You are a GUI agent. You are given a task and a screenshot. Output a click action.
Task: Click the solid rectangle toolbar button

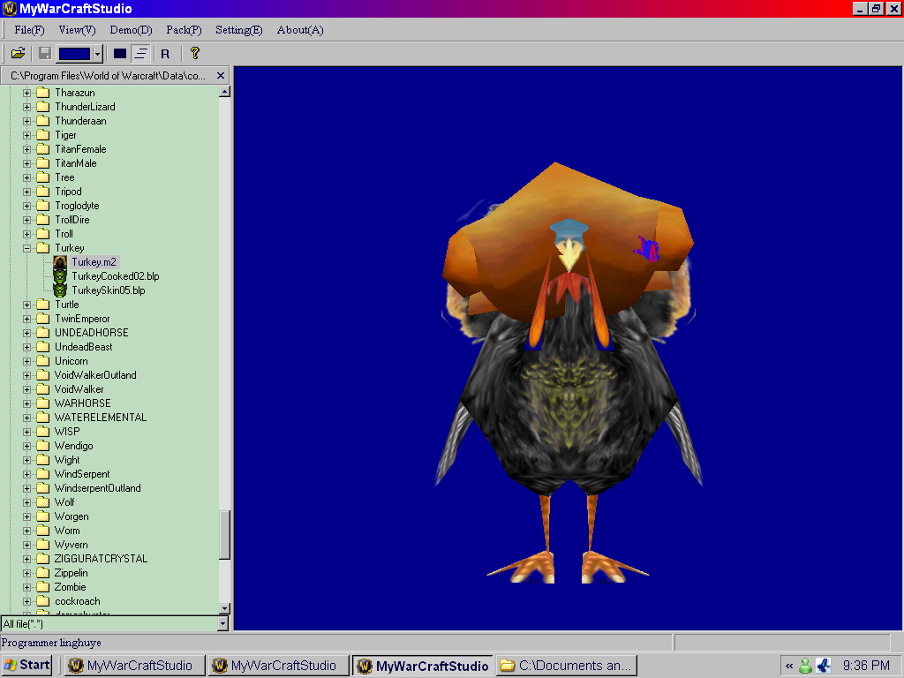tap(120, 54)
